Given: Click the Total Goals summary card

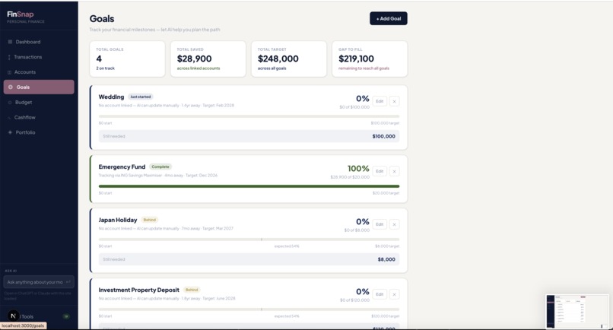Looking at the screenshot, I should click(128, 59).
